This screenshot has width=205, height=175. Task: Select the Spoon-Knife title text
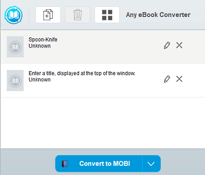point(43,40)
